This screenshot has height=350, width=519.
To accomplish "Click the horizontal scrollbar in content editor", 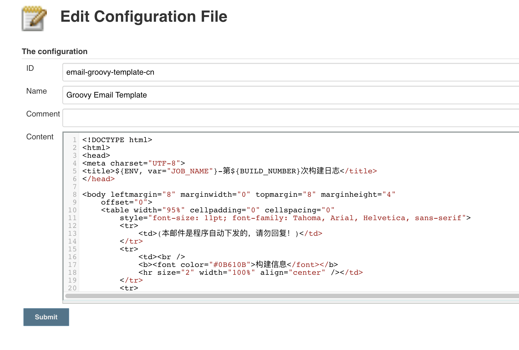I will click(290, 296).
